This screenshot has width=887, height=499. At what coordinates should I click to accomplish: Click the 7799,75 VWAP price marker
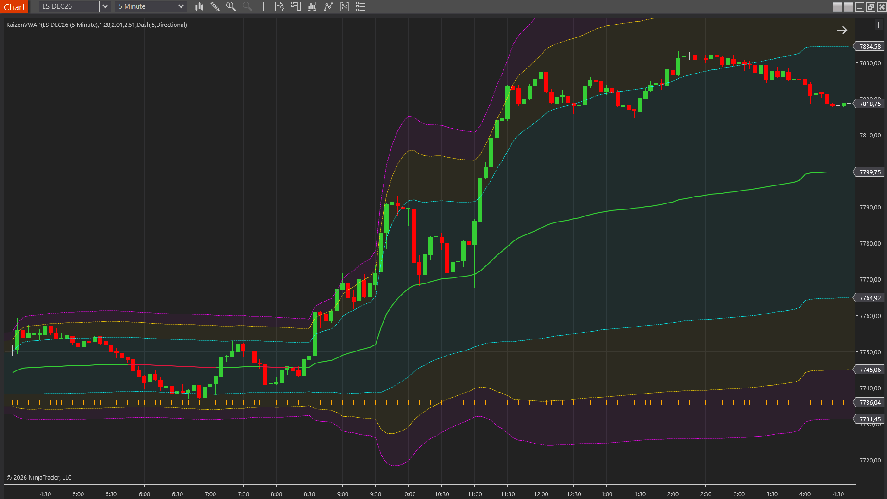[x=869, y=172]
